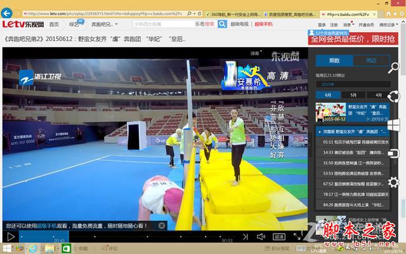The height and width of the screenshot is (254, 406).
Task: Jump to the 14:33 clip
Action: pos(353,152)
